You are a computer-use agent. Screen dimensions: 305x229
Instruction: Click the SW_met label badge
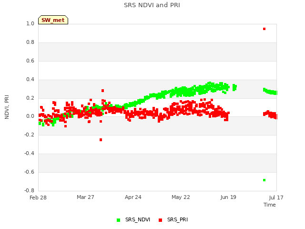[x=53, y=20]
